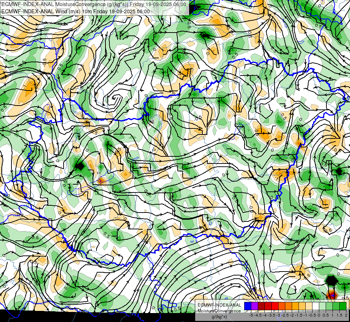Select the blue legend swatch below -5
This screenshot has height=322, width=350.
(248, 306)
